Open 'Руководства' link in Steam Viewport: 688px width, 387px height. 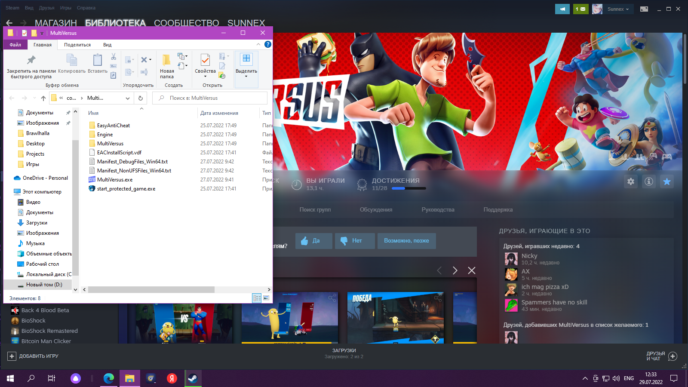tap(438, 210)
